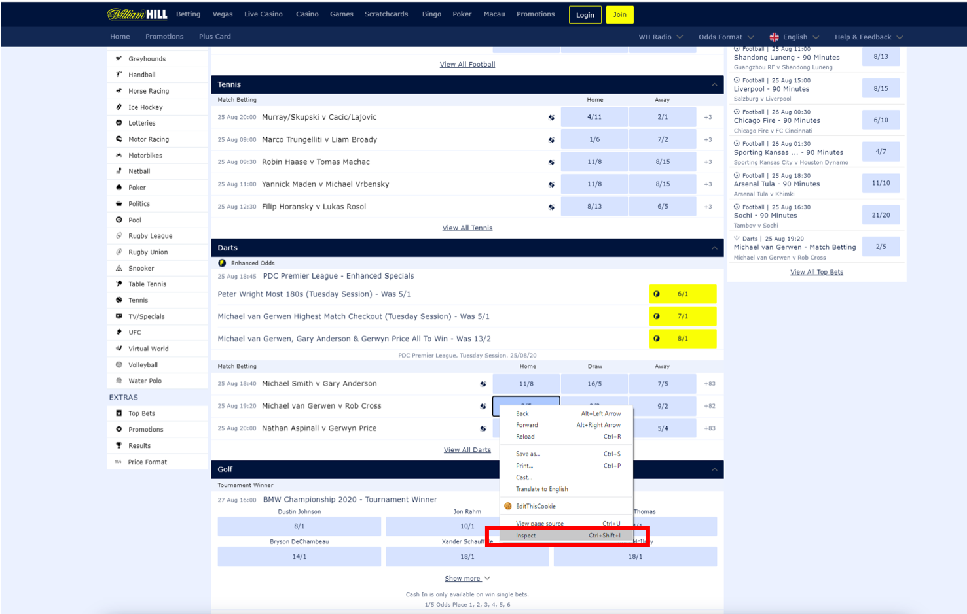Collapse the Golf section

(714, 469)
